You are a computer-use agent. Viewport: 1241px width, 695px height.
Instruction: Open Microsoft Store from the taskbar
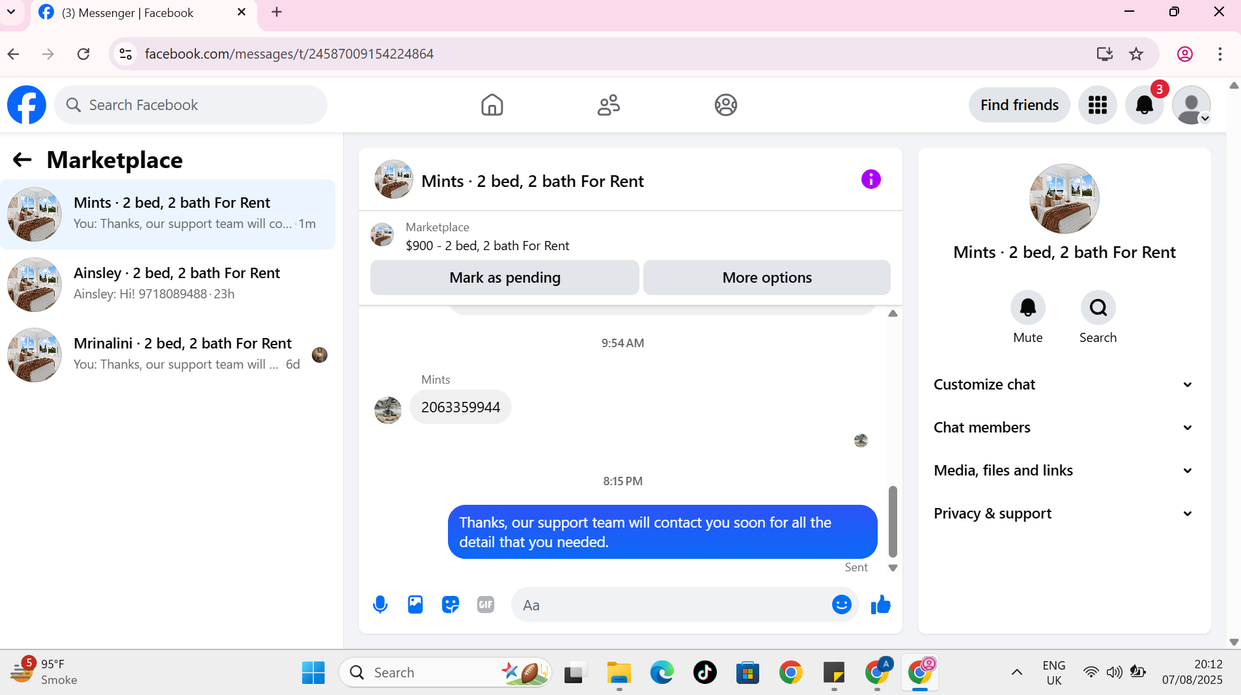pos(748,672)
